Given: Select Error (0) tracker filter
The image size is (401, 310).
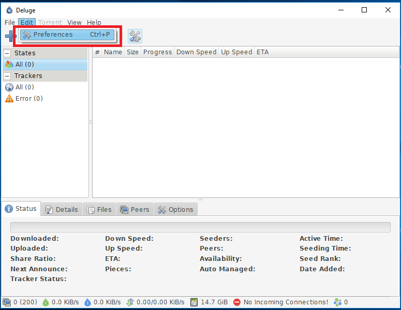Looking at the screenshot, I should pyautogui.click(x=45, y=98).
